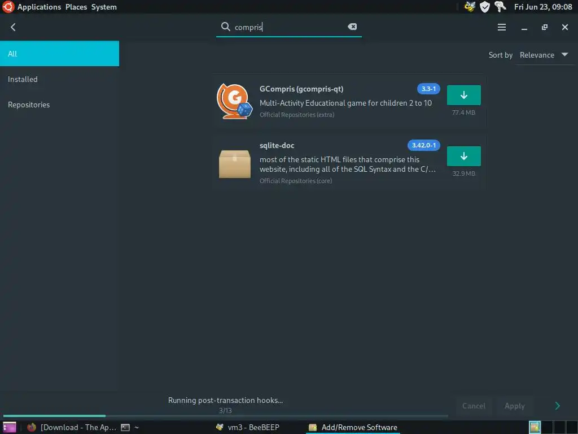Click the shield tray icon
The width and height of the screenshot is (578, 434).
click(485, 7)
